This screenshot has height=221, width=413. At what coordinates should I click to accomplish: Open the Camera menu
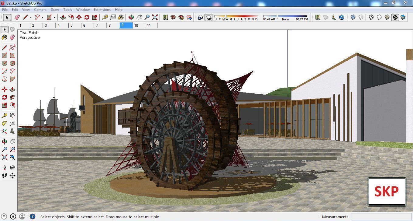coord(40,9)
